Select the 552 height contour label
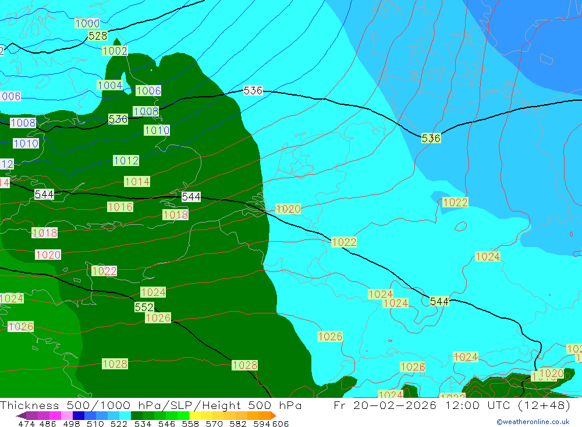This screenshot has width=582, height=427. point(144,308)
